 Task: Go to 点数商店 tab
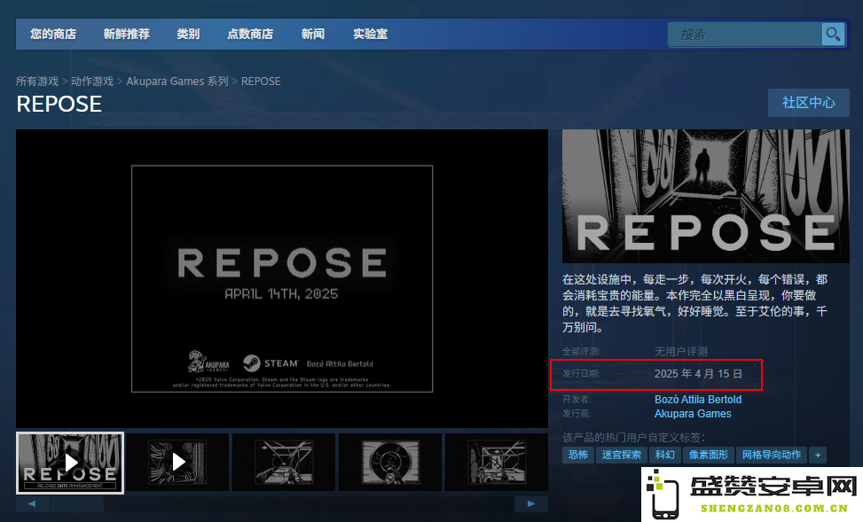pyautogui.click(x=250, y=34)
